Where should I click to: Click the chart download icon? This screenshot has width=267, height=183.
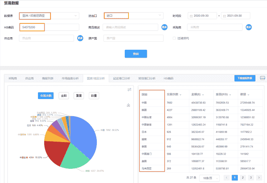click(128, 105)
